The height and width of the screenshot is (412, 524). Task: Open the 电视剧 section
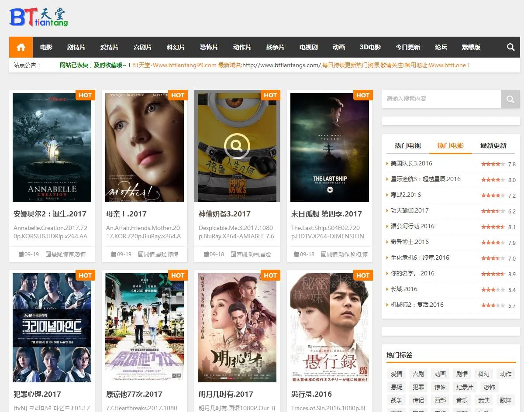click(309, 47)
